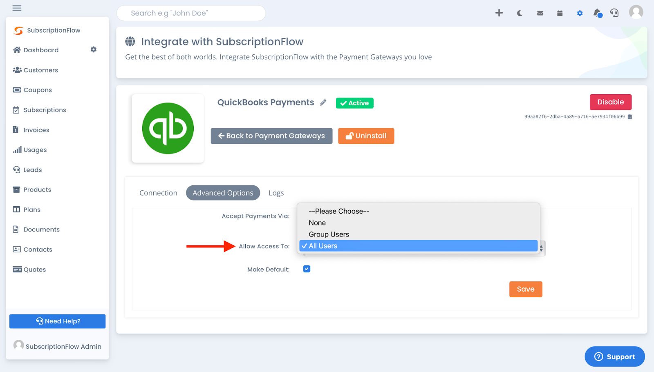Open Plans in sidebar
Viewport: 654px width, 372px height.
[27, 209]
